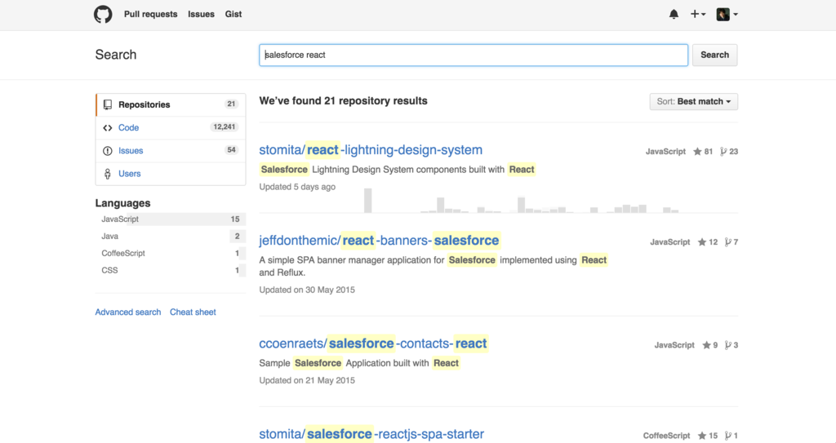The width and height of the screenshot is (836, 443).
Task: Click the Languages heading
Action: coord(122,203)
